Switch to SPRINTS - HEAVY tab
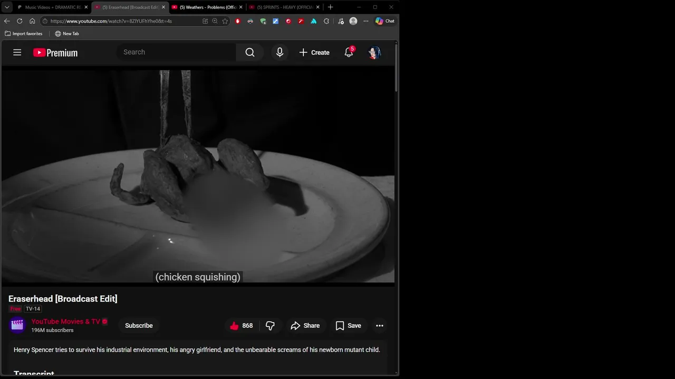Image resolution: width=675 pixels, height=379 pixels. point(284,7)
